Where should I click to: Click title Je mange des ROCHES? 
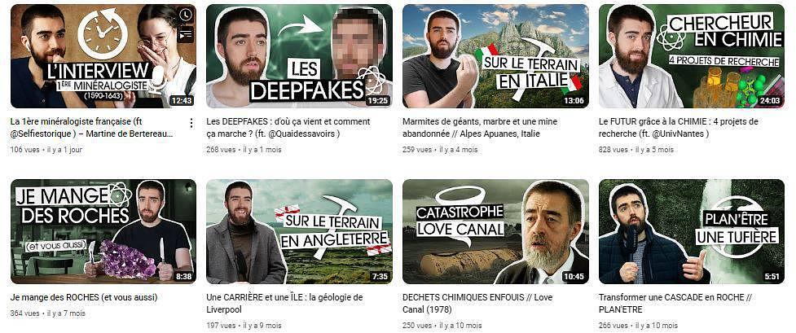pyautogui.click(x=84, y=297)
